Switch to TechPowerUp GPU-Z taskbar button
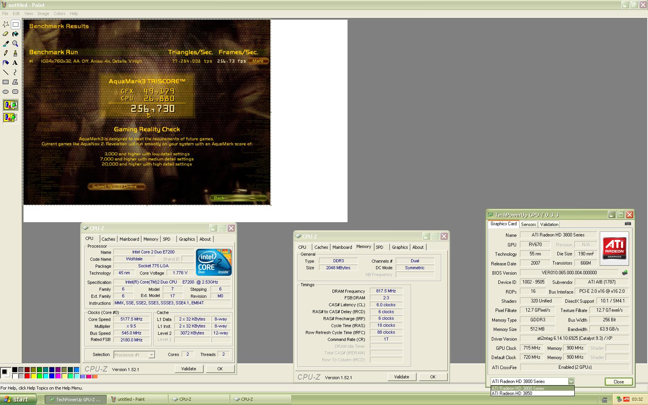Screen dimensions: 648x405 point(75,399)
